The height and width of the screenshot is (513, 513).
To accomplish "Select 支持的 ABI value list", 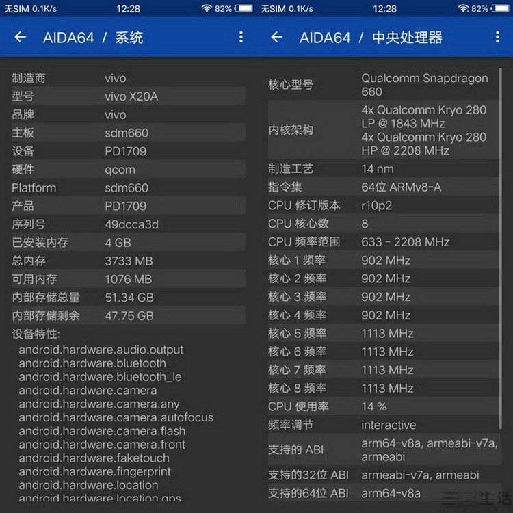I will click(x=430, y=450).
